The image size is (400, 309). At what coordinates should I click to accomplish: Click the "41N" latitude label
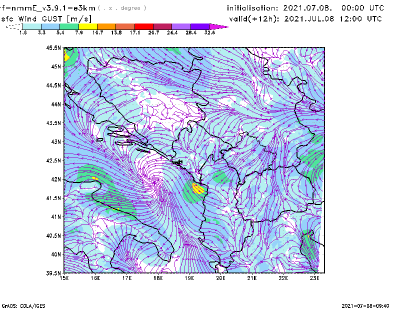(x=56, y=217)
